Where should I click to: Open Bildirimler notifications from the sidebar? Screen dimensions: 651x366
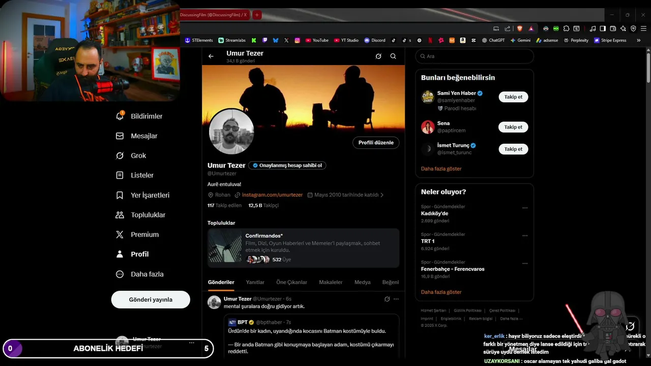[139, 116]
